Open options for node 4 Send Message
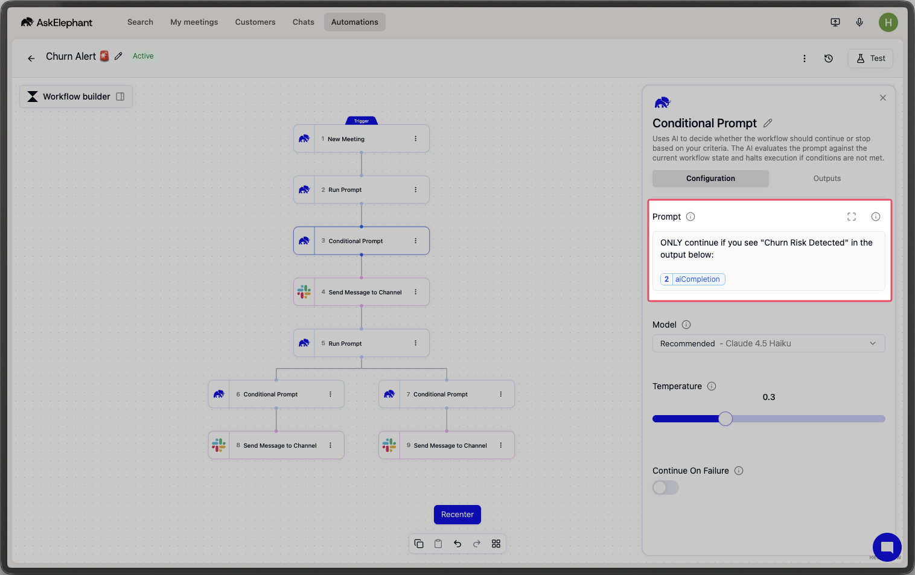915x575 pixels. coord(415,292)
